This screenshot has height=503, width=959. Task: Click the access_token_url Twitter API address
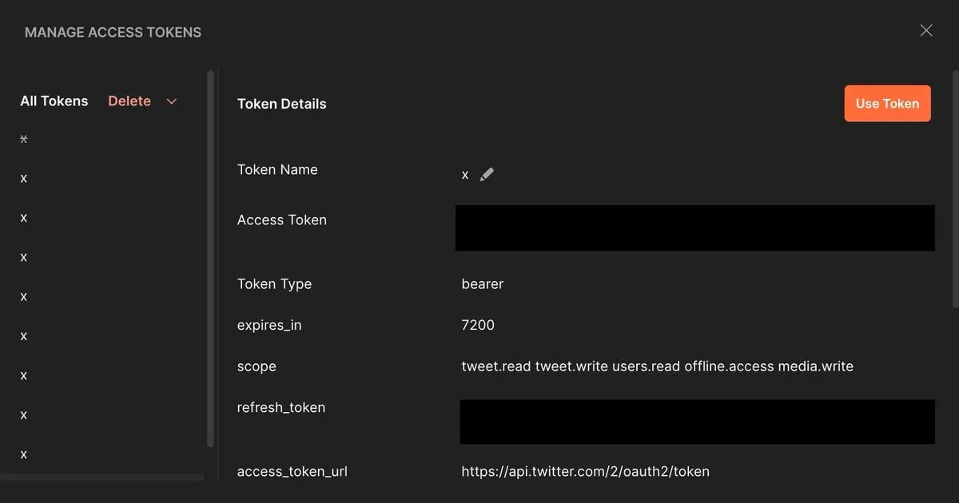coord(585,471)
